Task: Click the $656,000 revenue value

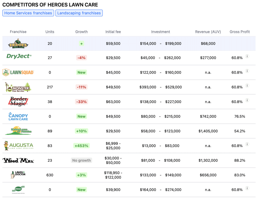Action: (208, 175)
